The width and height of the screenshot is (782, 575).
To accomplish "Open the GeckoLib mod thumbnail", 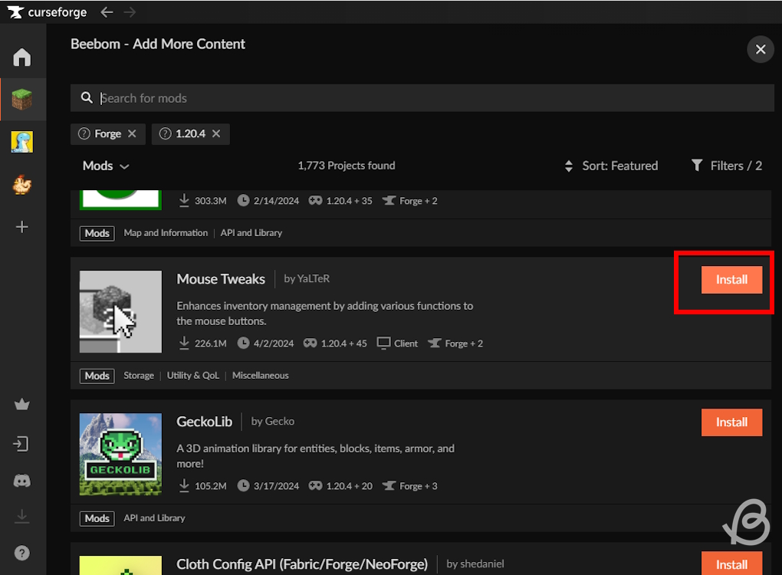I will pos(120,455).
